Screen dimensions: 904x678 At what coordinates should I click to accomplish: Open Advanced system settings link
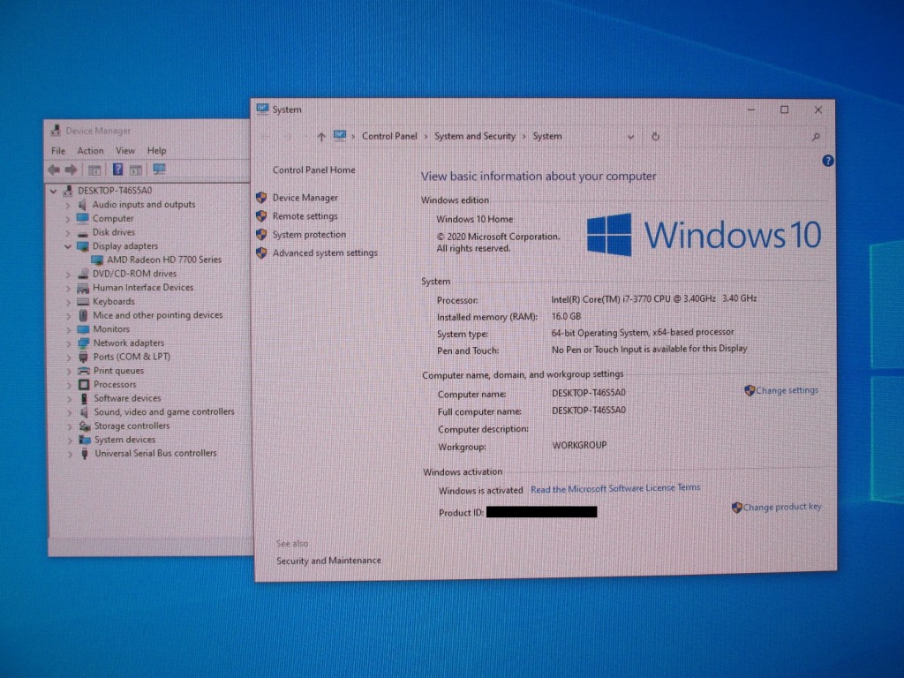[325, 253]
